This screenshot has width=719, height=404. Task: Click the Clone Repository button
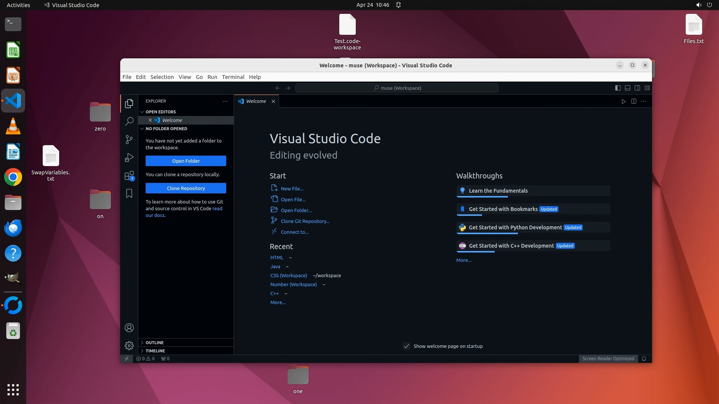click(186, 188)
